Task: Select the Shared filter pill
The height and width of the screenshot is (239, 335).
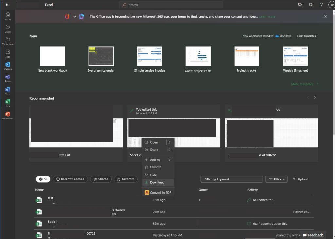Action: coord(101,179)
